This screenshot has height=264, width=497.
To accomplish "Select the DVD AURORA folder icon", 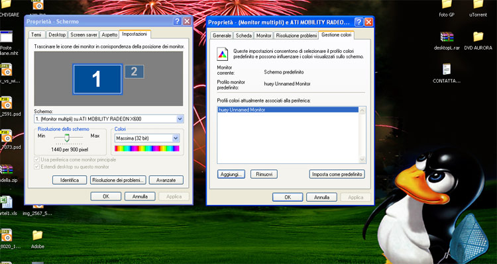I will point(478,36).
